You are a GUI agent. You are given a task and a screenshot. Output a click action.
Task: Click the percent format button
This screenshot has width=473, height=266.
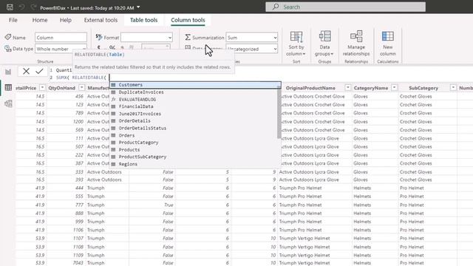112,47
